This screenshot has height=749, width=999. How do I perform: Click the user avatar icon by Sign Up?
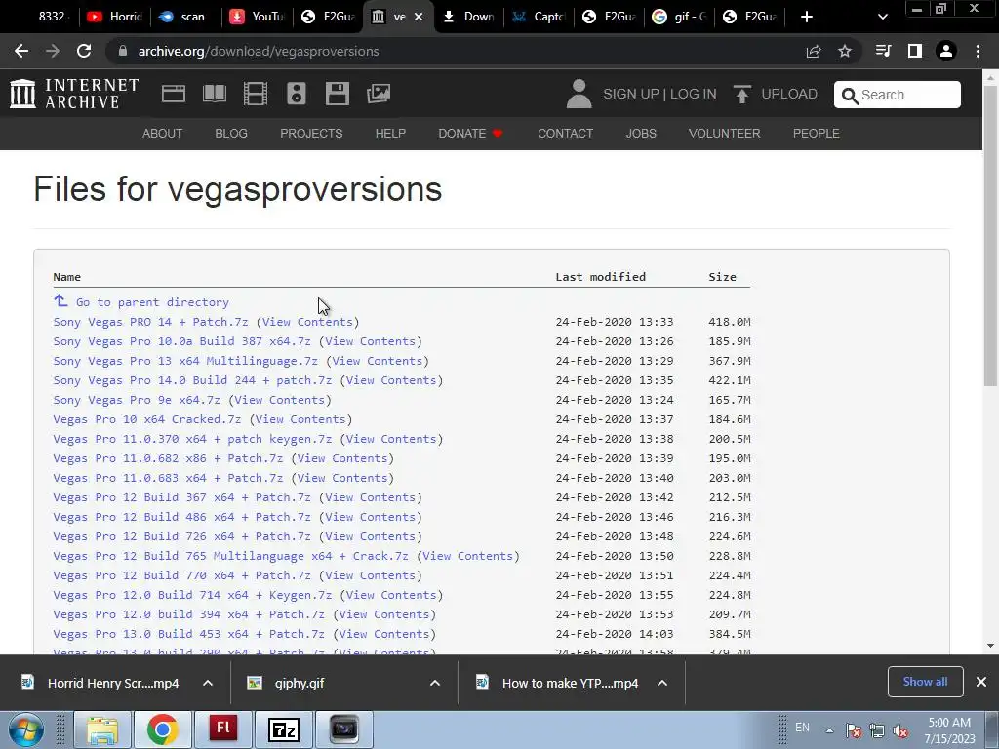click(x=579, y=94)
